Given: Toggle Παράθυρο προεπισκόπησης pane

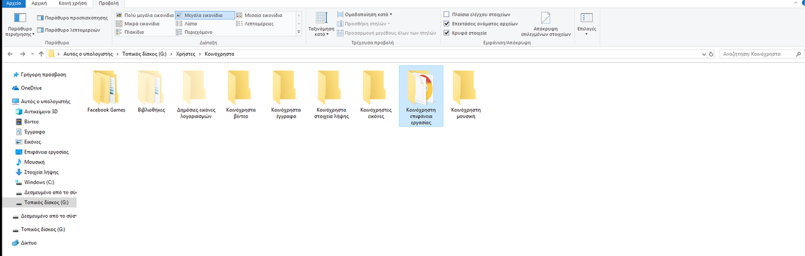Looking at the screenshot, I should pos(72,18).
